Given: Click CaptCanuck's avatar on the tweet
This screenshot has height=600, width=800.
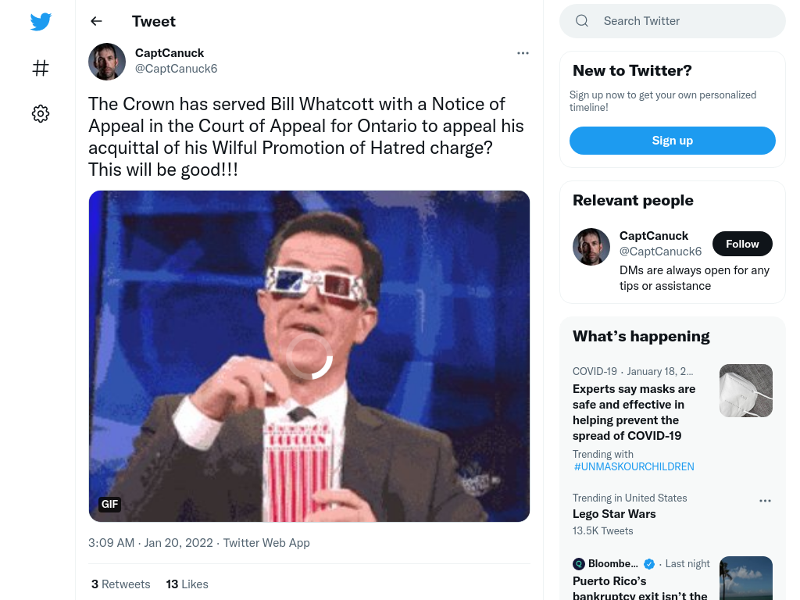Looking at the screenshot, I should [107, 61].
